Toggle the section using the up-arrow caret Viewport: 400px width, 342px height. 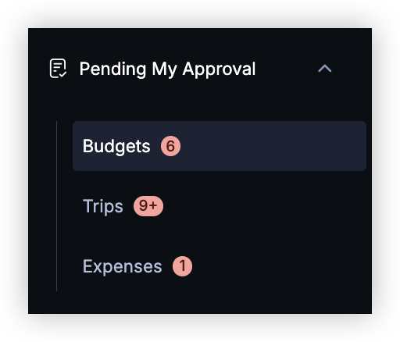pos(324,69)
